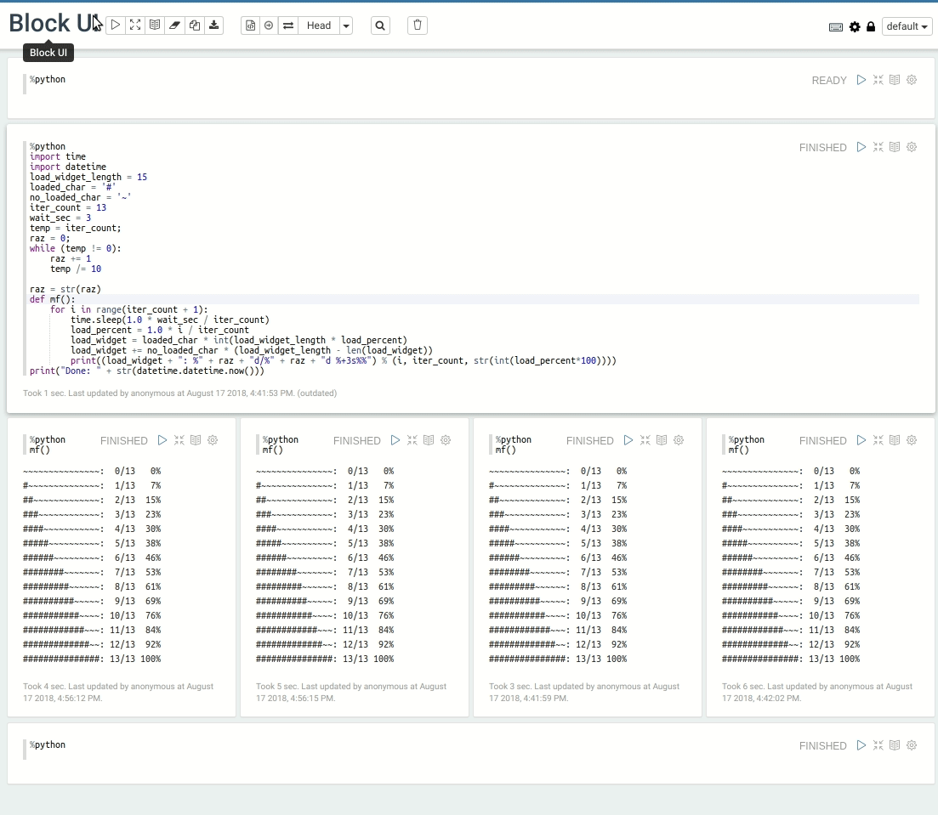Run the mf() paragraph that took 5 sec

(395, 440)
